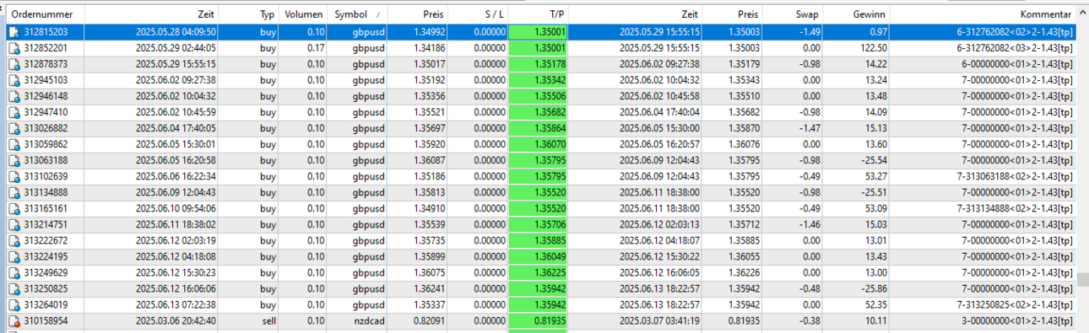Click the sell order icon beside 310158954
Viewport: 1089px width, 333px height.
tap(14, 320)
